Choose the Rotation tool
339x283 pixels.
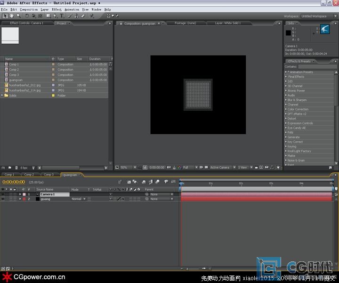tap(26, 16)
